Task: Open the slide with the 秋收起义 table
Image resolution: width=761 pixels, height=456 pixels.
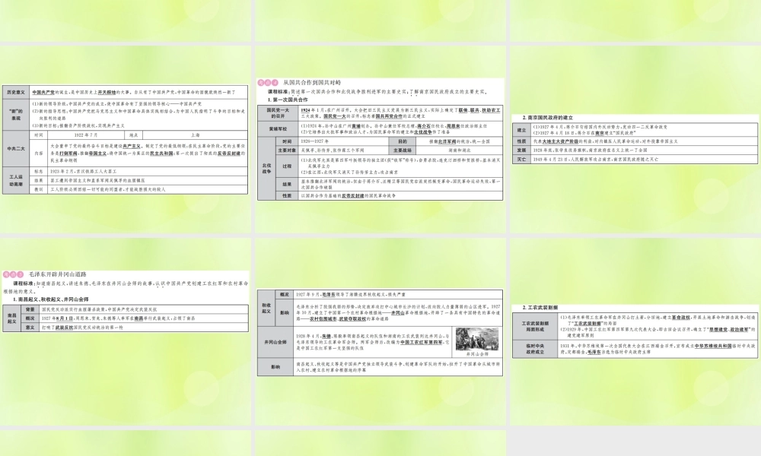Action: coord(380,331)
